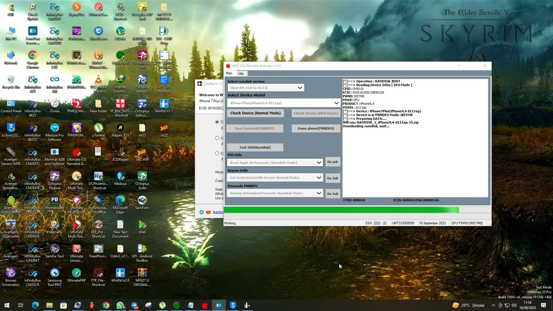Switch to the Main tab
The width and height of the screenshot is (553, 311).
pyautogui.click(x=229, y=73)
